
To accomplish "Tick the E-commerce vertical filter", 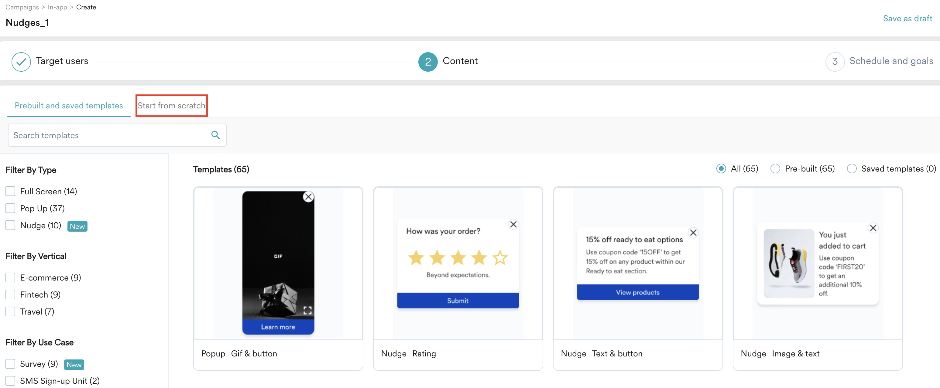I will [11, 277].
